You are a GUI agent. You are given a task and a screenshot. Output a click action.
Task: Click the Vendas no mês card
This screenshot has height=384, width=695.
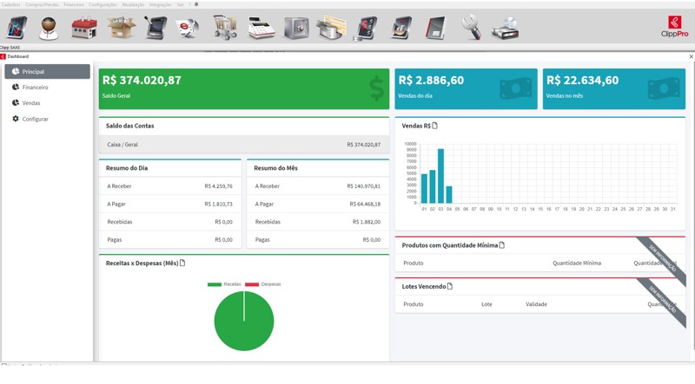(x=614, y=88)
